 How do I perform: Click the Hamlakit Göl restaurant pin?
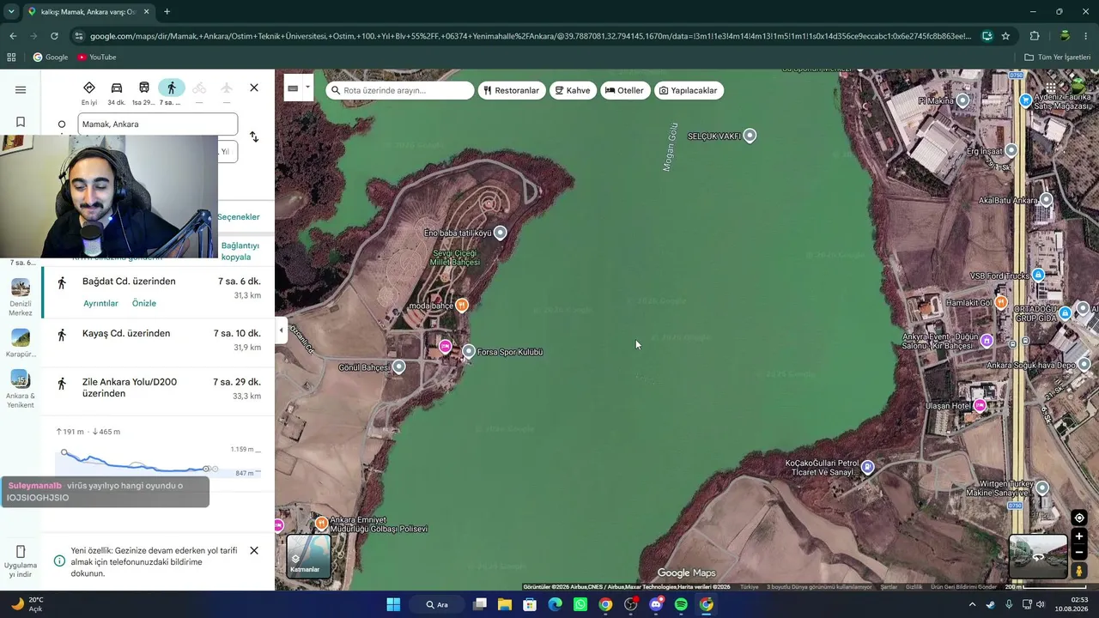click(1001, 302)
